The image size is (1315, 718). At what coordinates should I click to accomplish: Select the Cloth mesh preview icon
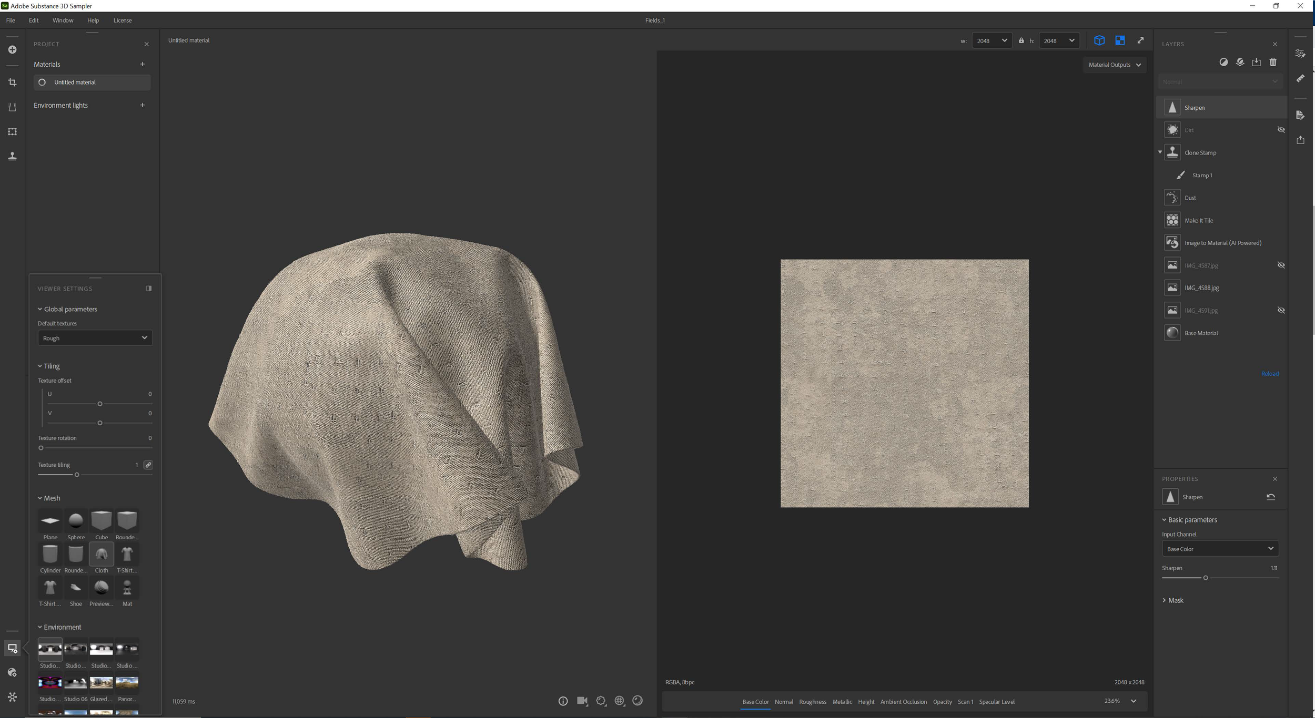101,554
